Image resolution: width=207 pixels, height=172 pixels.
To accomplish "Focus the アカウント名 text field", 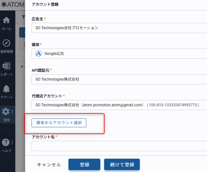I will tap(119, 146).
